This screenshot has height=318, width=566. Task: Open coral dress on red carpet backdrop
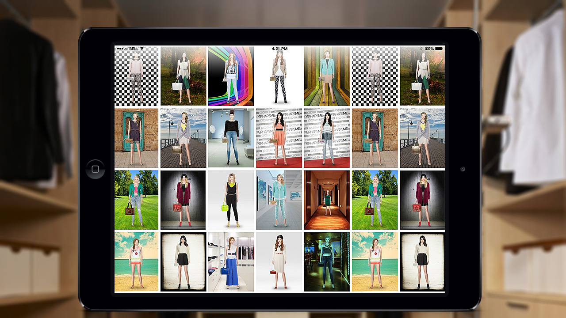click(279, 138)
